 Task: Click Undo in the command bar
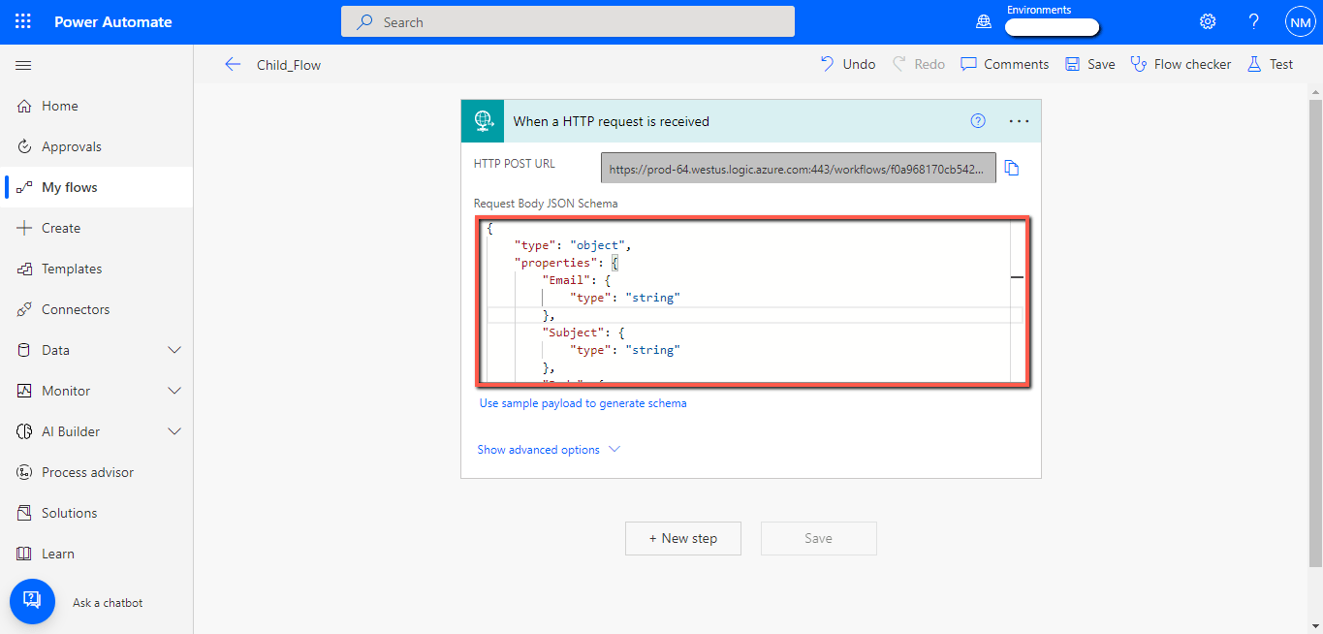(848, 64)
